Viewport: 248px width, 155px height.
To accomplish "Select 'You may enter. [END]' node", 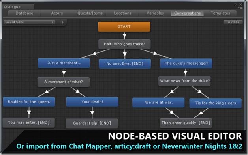I will [x=29, y=123].
